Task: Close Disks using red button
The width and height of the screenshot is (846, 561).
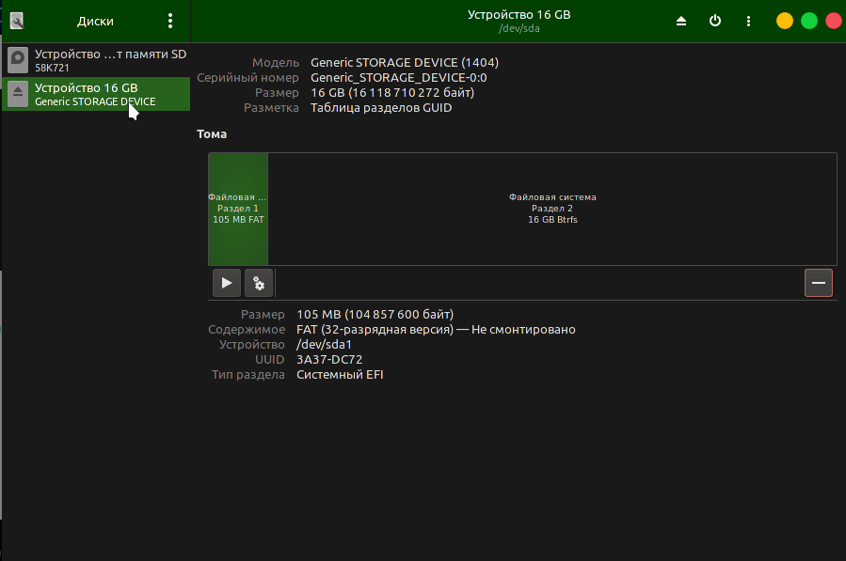Action: [x=833, y=21]
